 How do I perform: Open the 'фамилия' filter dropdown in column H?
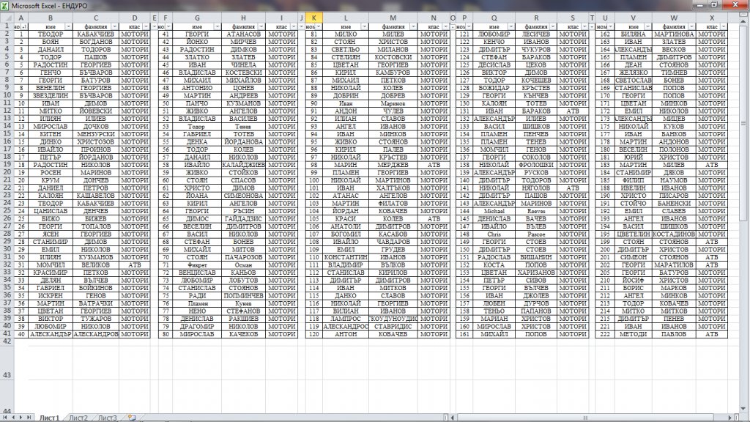point(261,27)
